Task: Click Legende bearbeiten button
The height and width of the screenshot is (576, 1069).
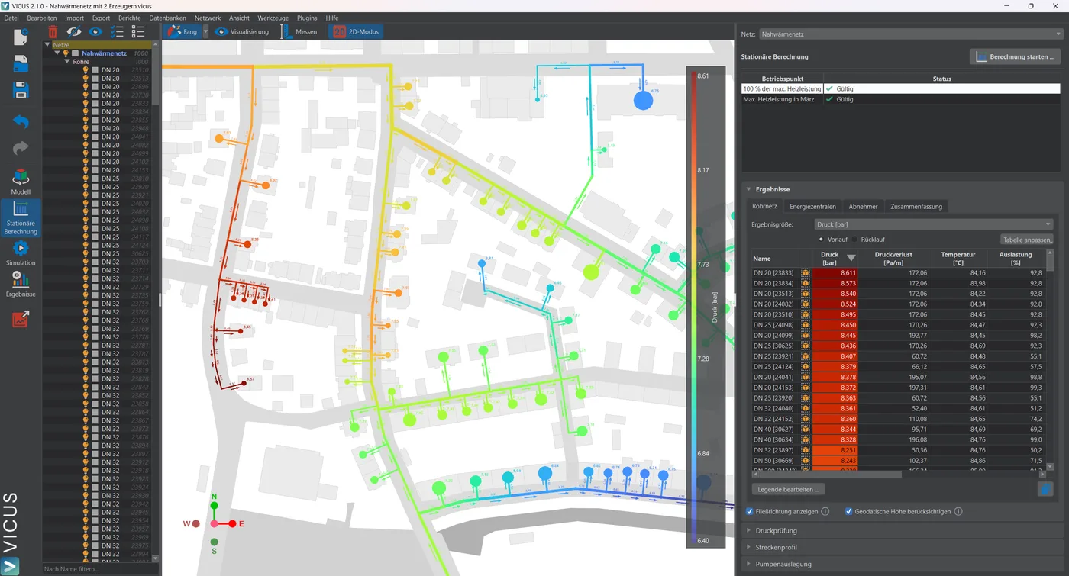Action: click(x=788, y=489)
